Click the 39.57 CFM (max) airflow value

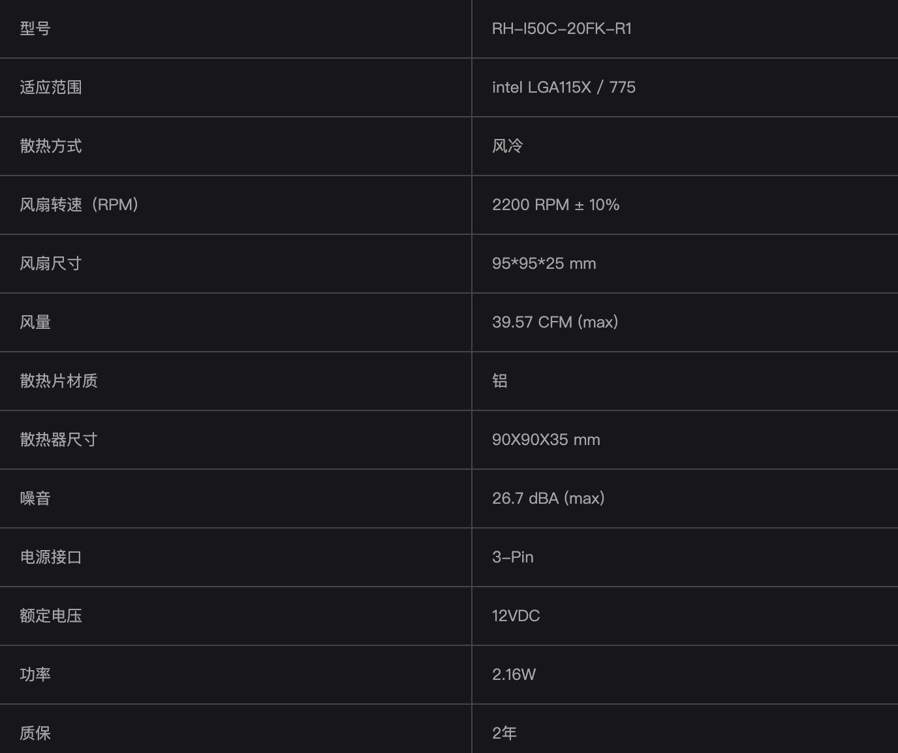click(555, 322)
